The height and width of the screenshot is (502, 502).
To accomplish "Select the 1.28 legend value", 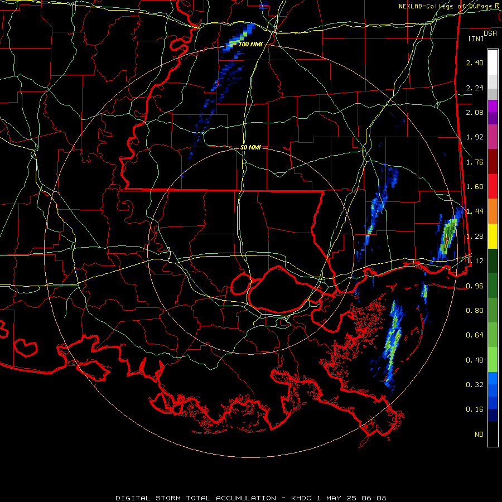I will [475, 236].
